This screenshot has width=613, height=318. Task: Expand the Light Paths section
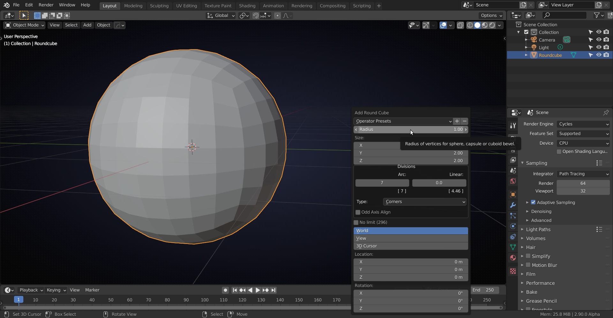539,230
